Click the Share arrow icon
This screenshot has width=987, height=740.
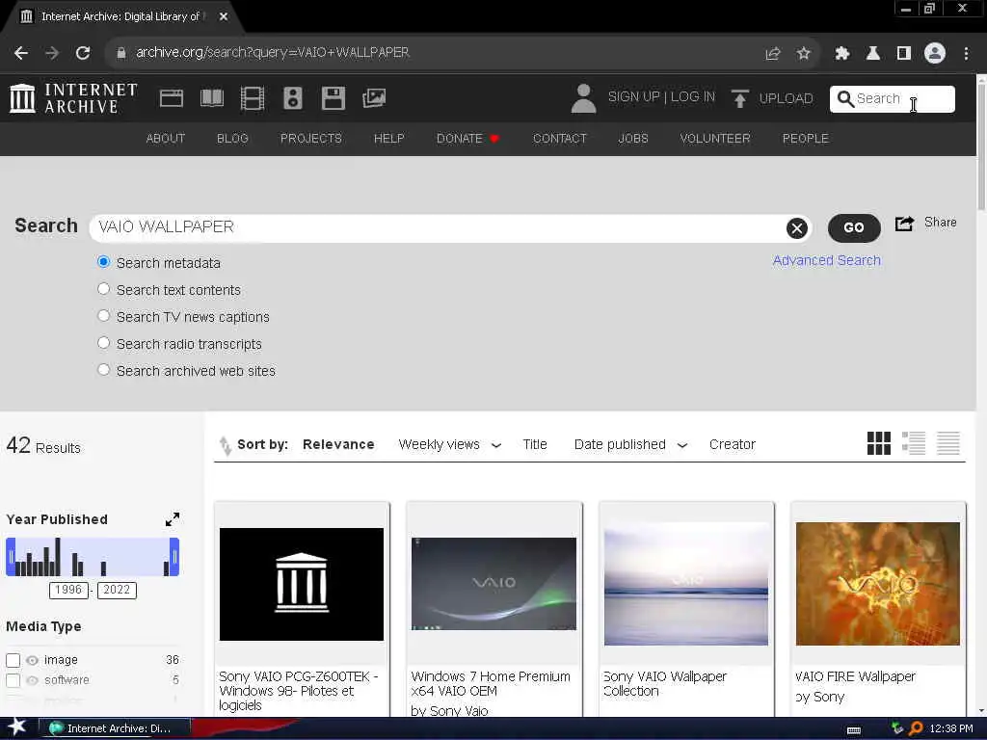(x=904, y=223)
